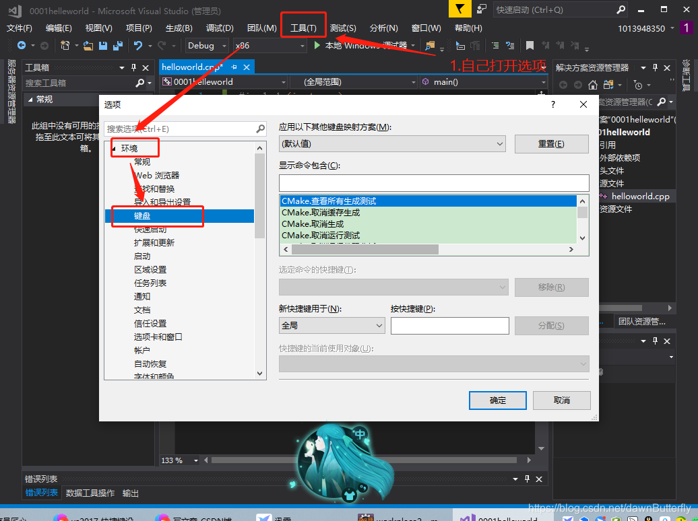Viewport: 698px width, 521px height.
Task: Pin the Solution Explorer panel
Action: tap(655, 67)
